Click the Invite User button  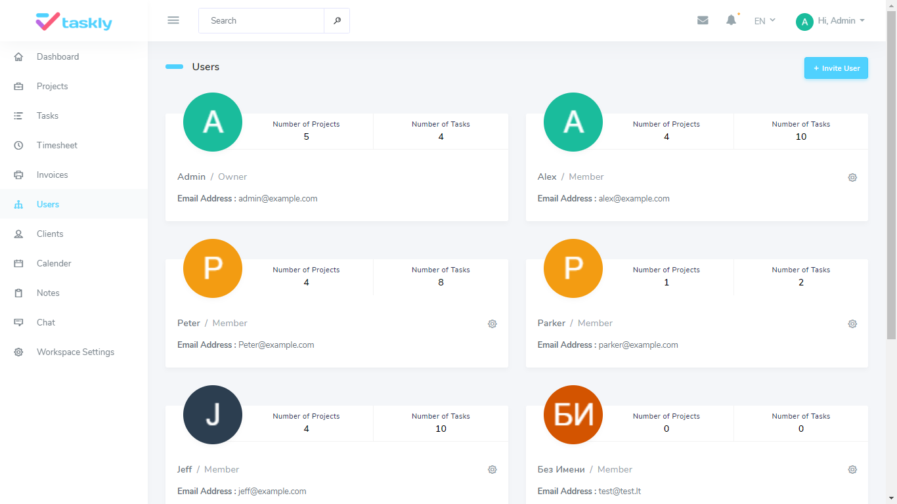point(836,68)
